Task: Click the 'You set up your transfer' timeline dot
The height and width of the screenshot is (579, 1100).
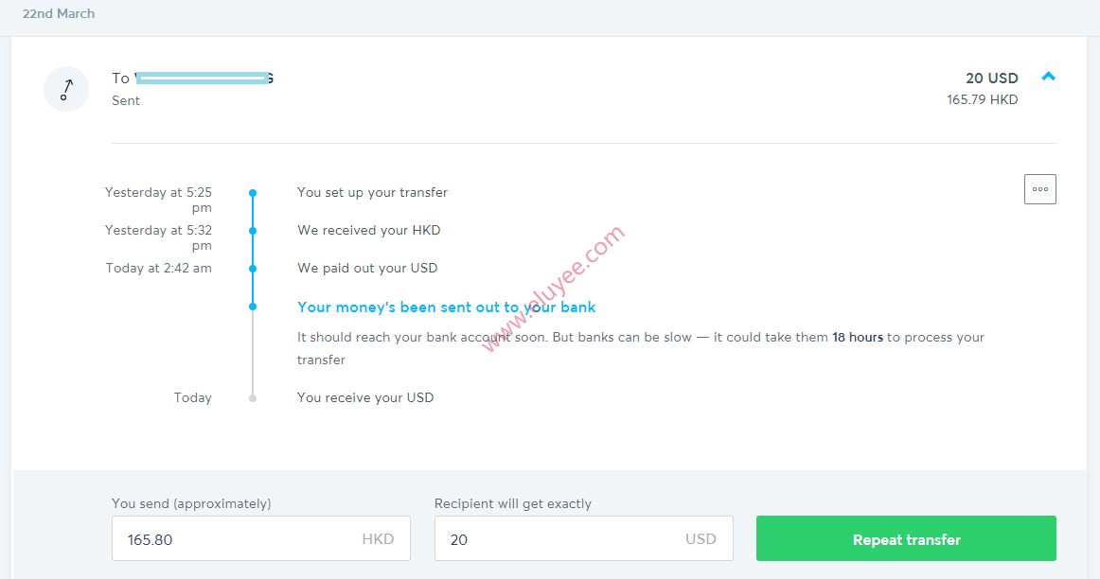Action: pos(253,193)
